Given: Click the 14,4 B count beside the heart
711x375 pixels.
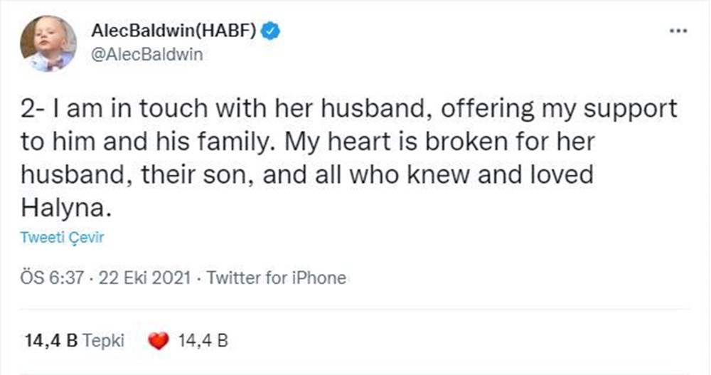Looking at the screenshot, I should click(x=203, y=341).
